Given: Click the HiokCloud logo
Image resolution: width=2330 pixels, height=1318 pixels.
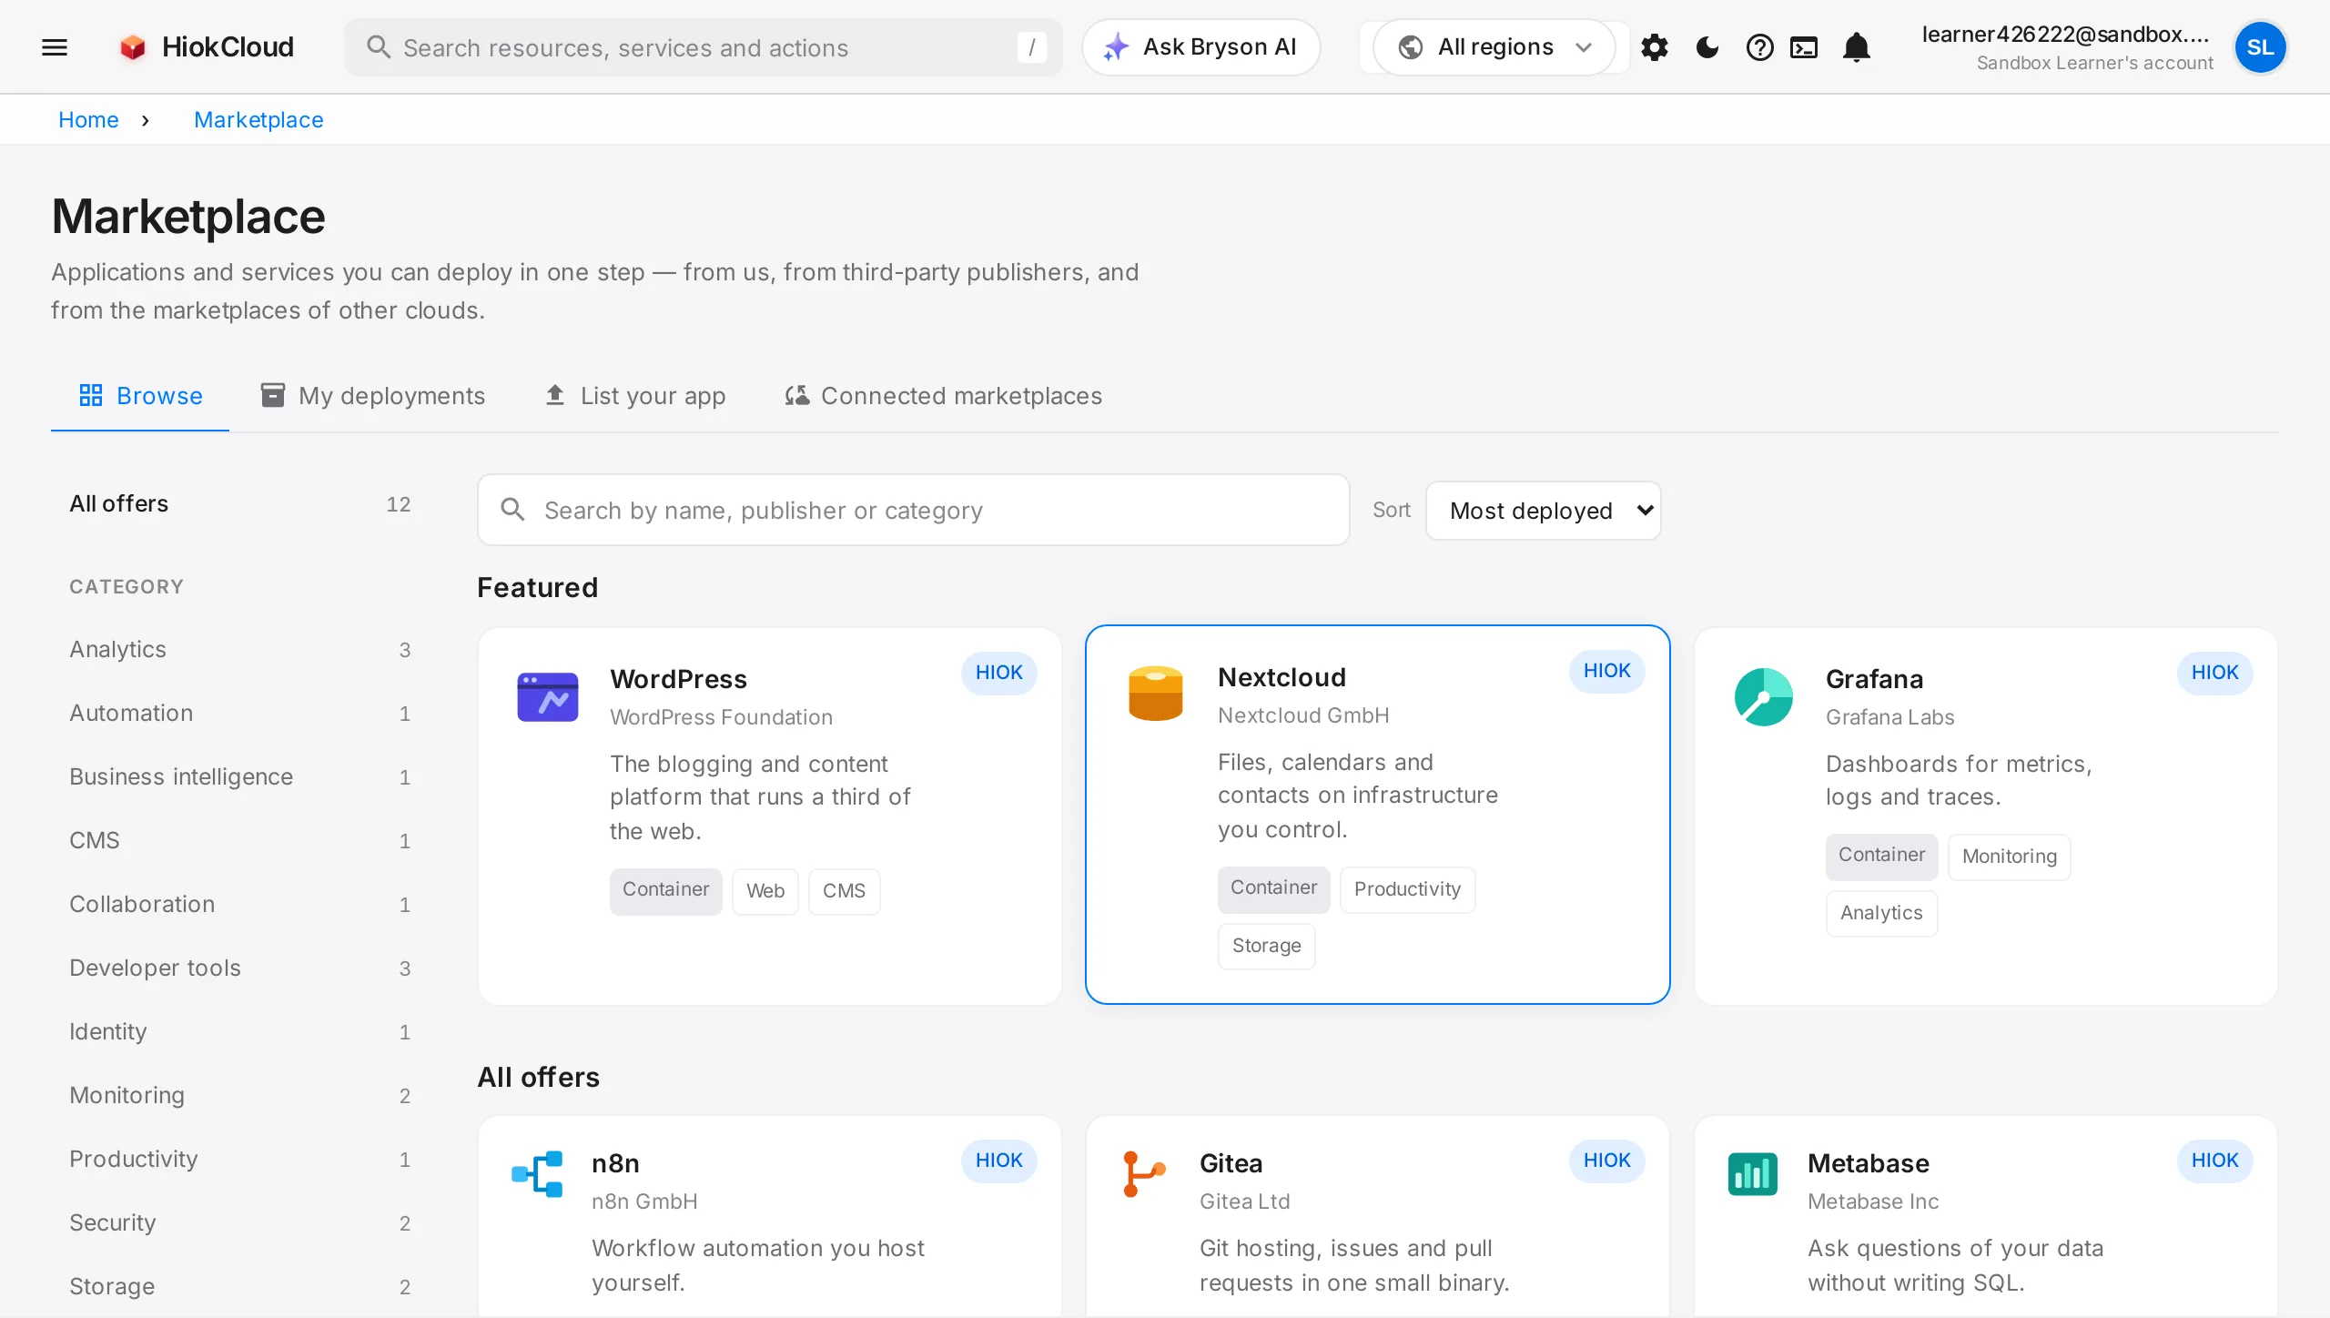Looking at the screenshot, I should click(207, 47).
